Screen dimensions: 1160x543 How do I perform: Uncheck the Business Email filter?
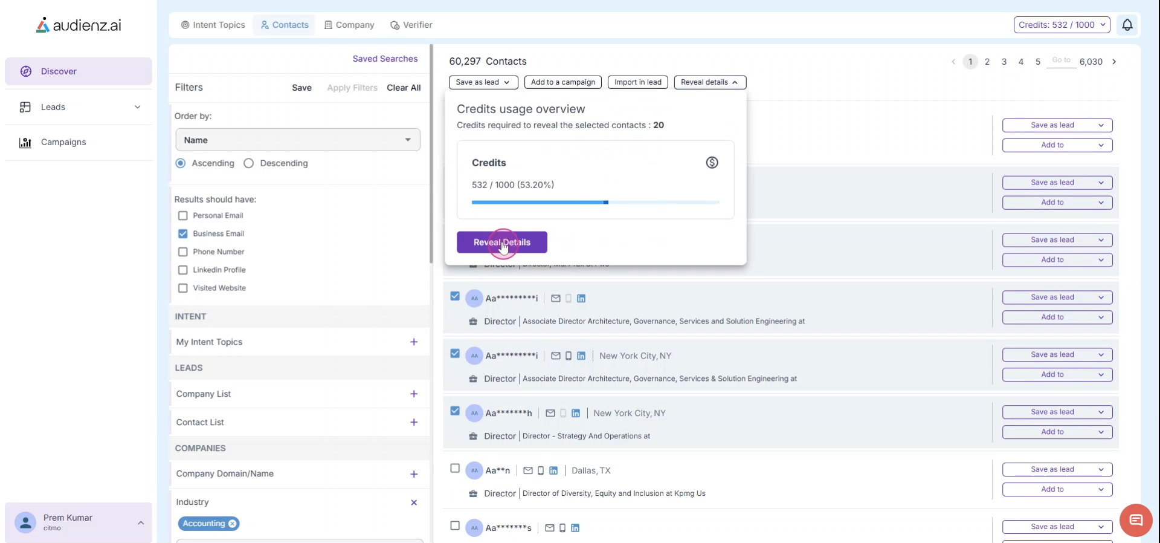183,234
